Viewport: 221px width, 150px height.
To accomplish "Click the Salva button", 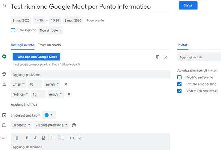I will point(188,6).
